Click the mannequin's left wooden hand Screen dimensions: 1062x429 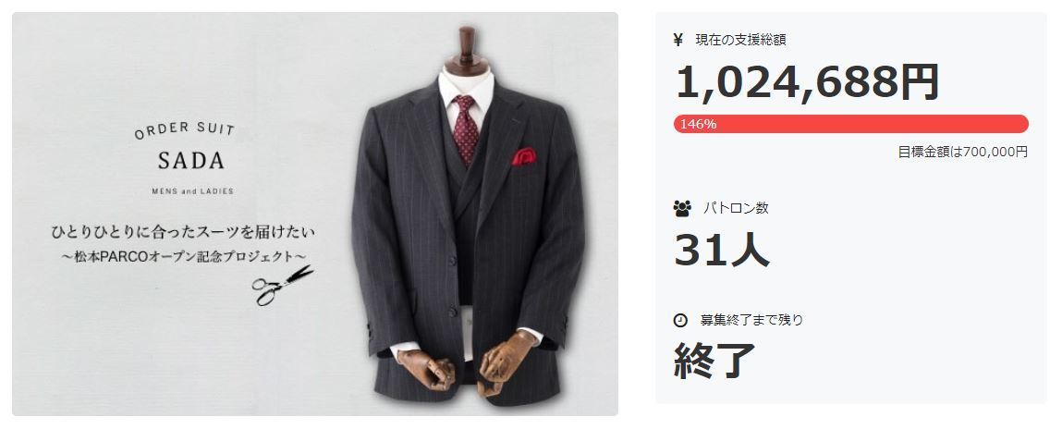(x=507, y=363)
